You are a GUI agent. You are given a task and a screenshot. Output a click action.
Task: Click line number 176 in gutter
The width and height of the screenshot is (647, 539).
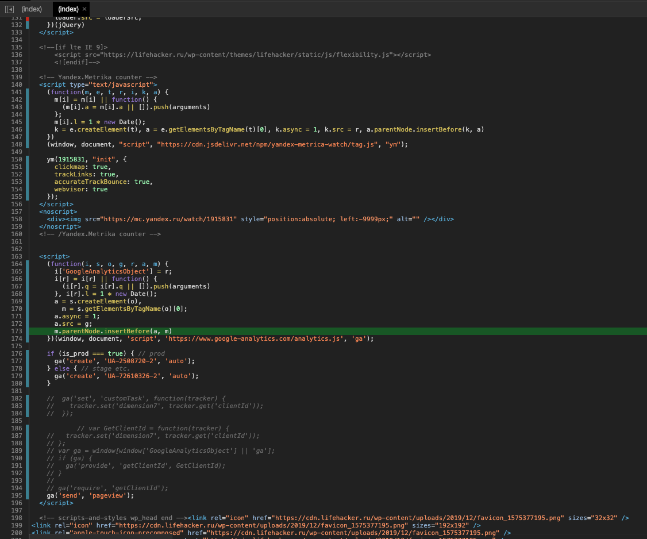click(17, 353)
